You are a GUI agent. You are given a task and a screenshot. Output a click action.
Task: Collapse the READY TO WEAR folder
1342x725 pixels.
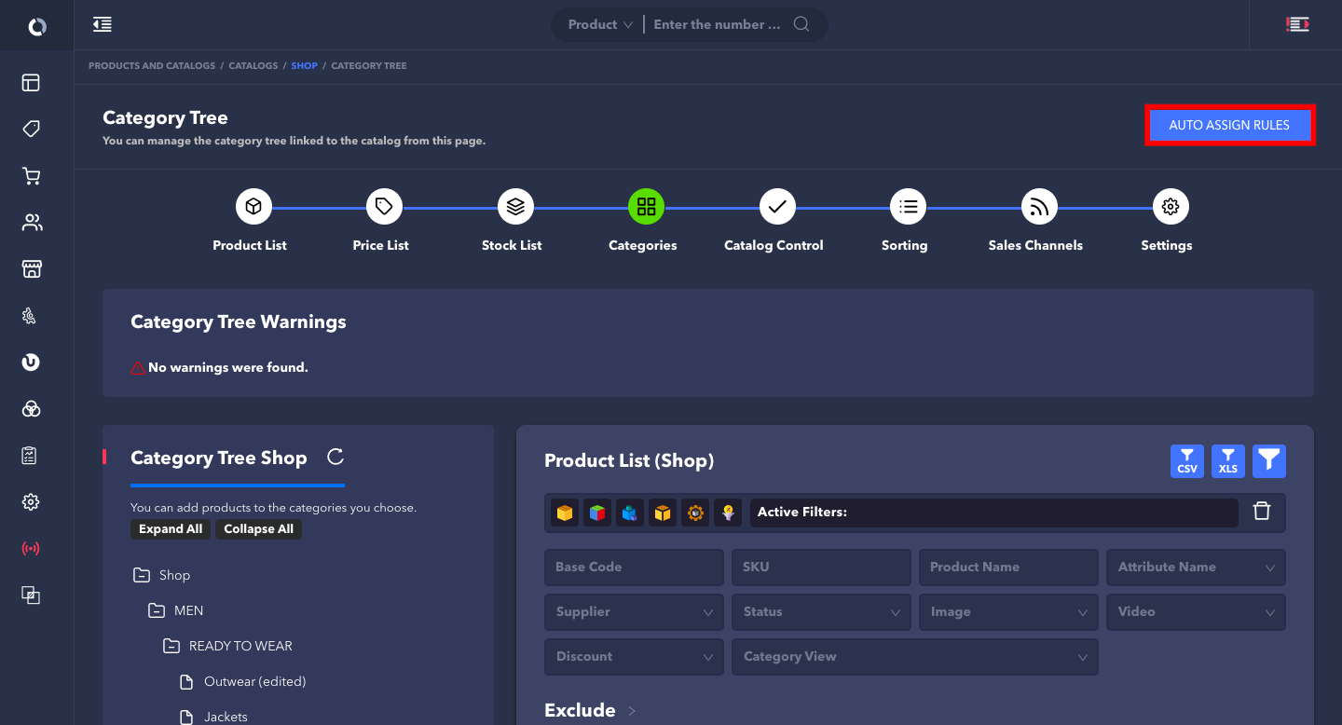coord(171,647)
